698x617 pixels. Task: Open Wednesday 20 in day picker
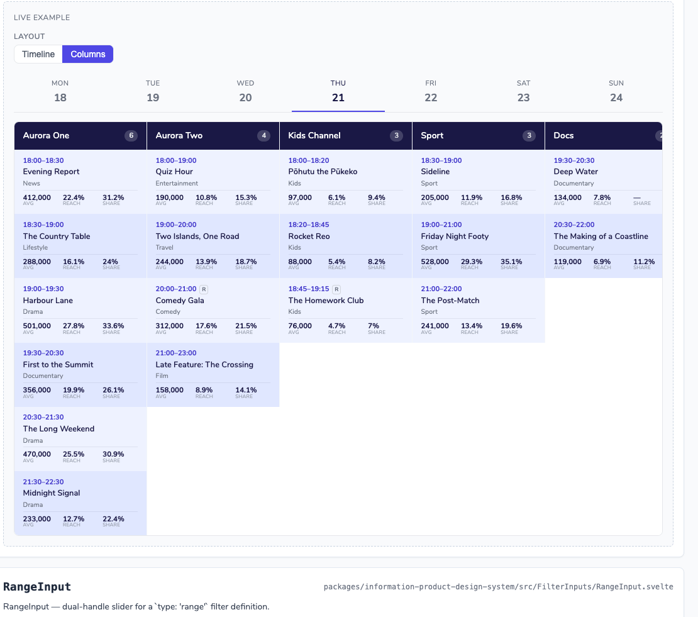[x=245, y=92]
